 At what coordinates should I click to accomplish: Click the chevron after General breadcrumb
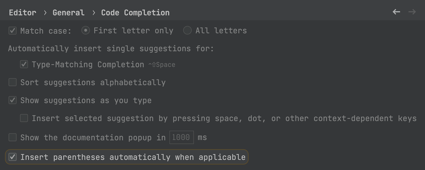click(x=93, y=13)
